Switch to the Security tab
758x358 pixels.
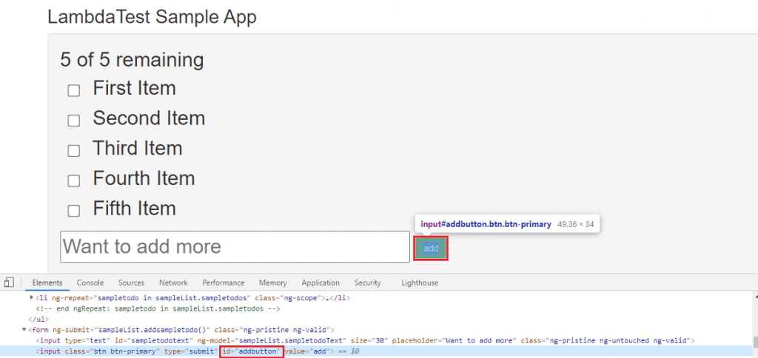367,283
